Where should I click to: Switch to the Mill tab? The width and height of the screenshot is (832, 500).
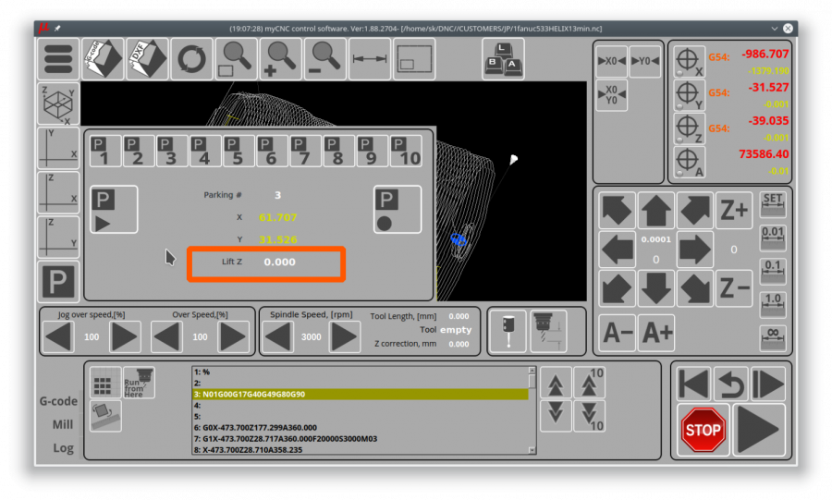pyautogui.click(x=62, y=424)
